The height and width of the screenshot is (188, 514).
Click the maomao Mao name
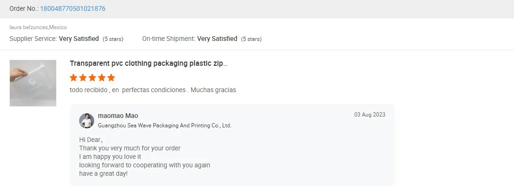click(118, 116)
